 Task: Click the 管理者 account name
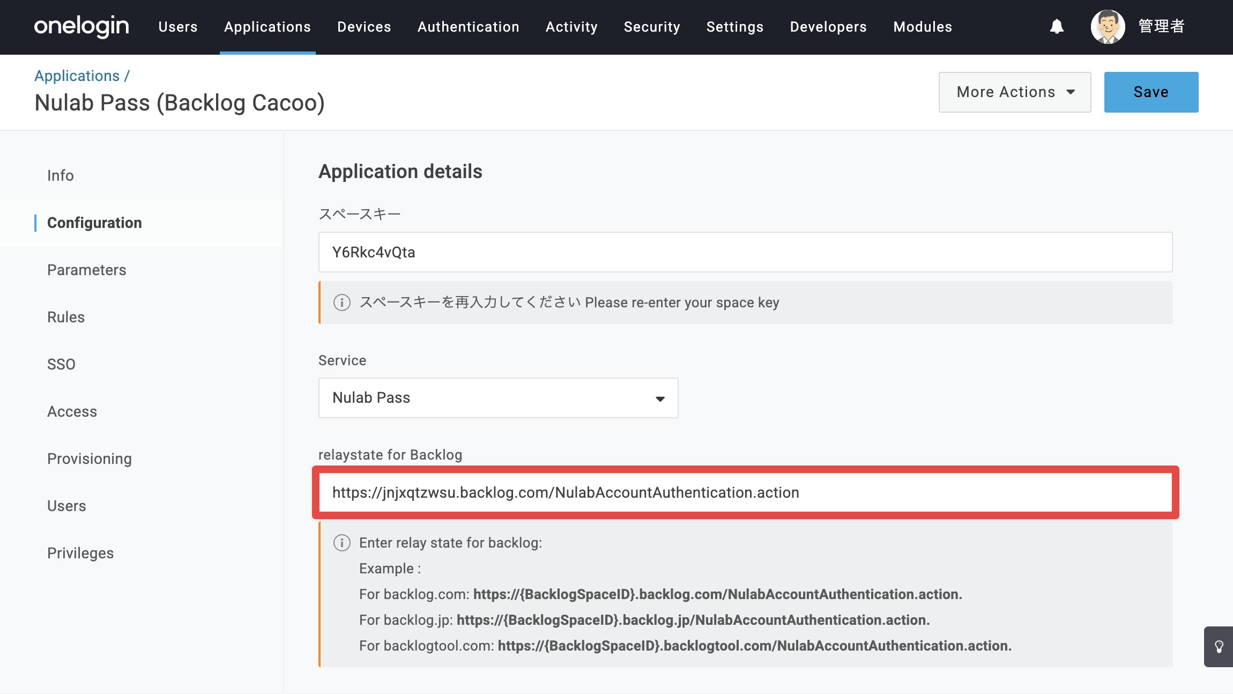1161,26
